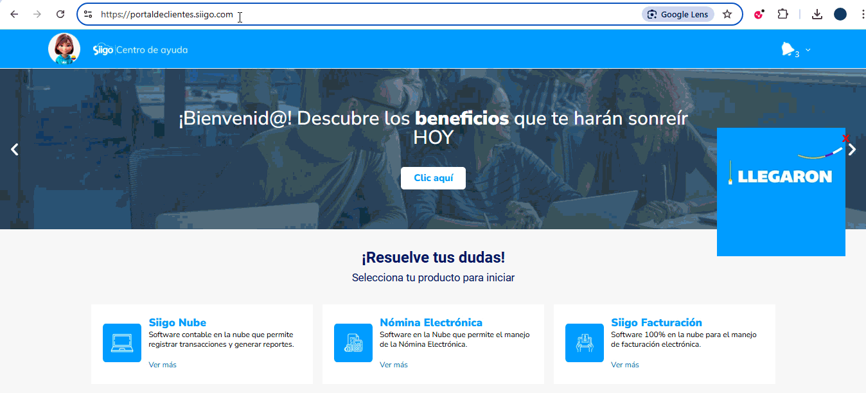Search the page with Google Lens

pos(678,14)
